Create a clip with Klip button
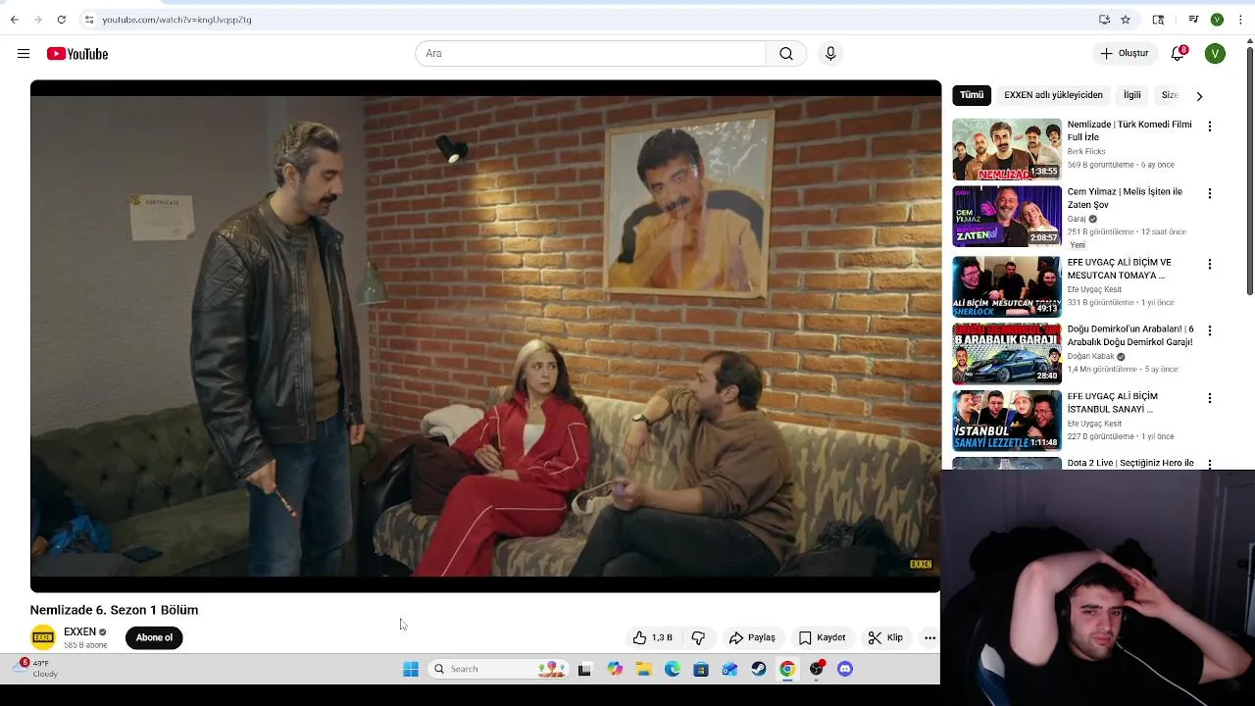The image size is (1255, 706). (885, 637)
